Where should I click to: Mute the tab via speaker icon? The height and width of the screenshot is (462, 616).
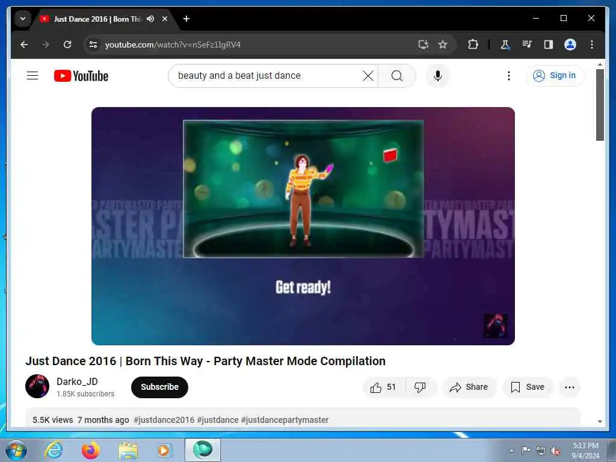click(150, 19)
